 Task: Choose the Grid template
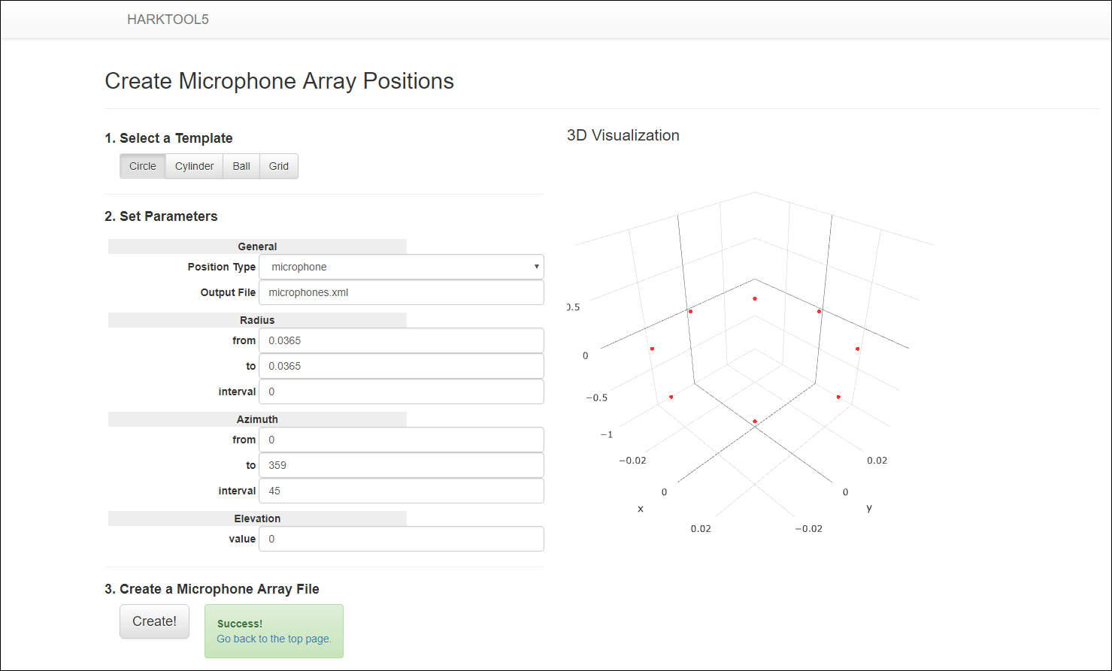[279, 166]
